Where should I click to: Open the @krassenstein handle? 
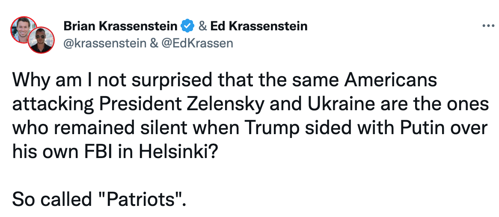(x=104, y=43)
